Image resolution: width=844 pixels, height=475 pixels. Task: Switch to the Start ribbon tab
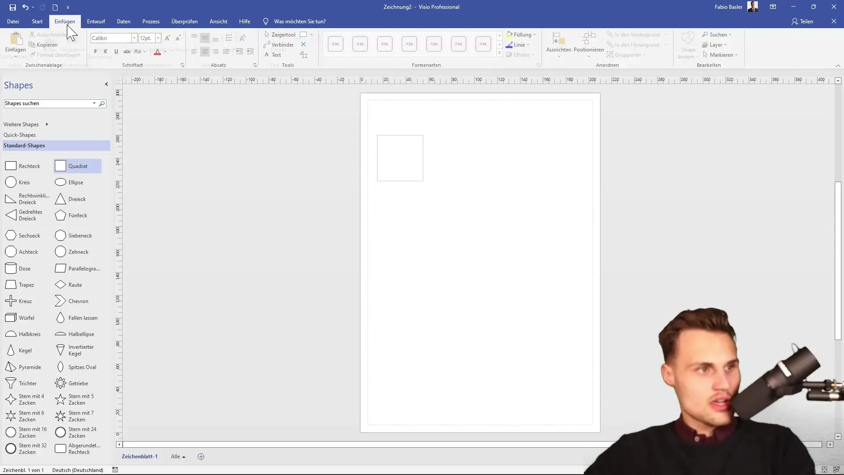pyautogui.click(x=37, y=21)
